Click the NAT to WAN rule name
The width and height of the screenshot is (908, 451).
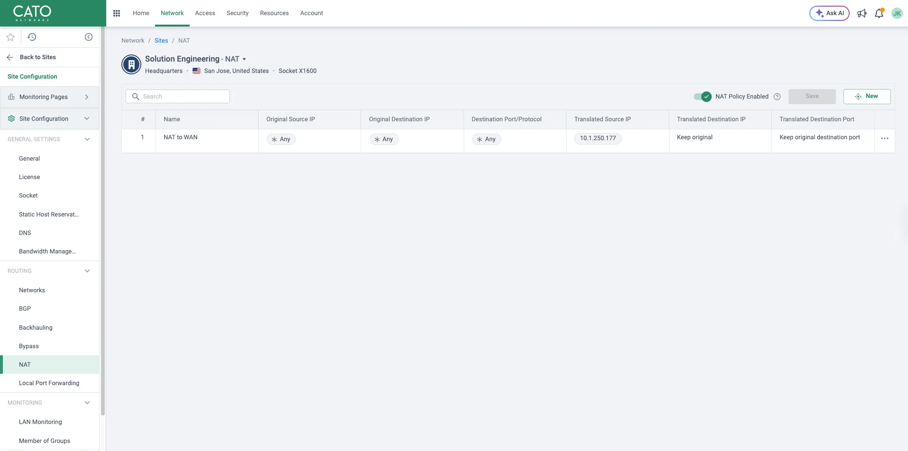pyautogui.click(x=181, y=137)
